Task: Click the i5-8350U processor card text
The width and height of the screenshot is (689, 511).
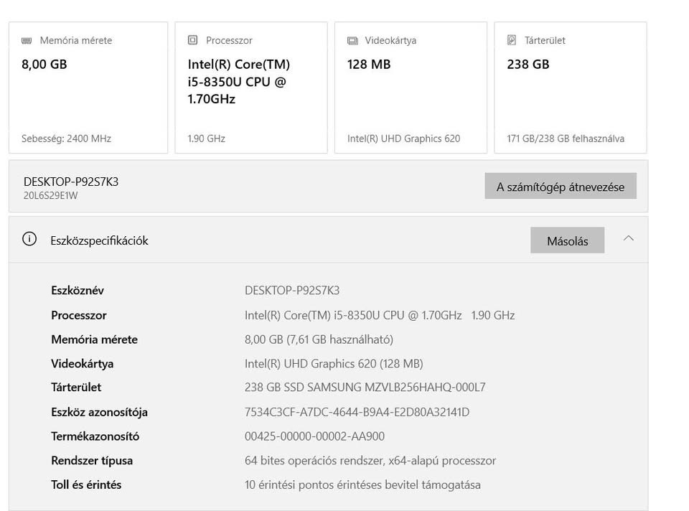Action: [238, 82]
